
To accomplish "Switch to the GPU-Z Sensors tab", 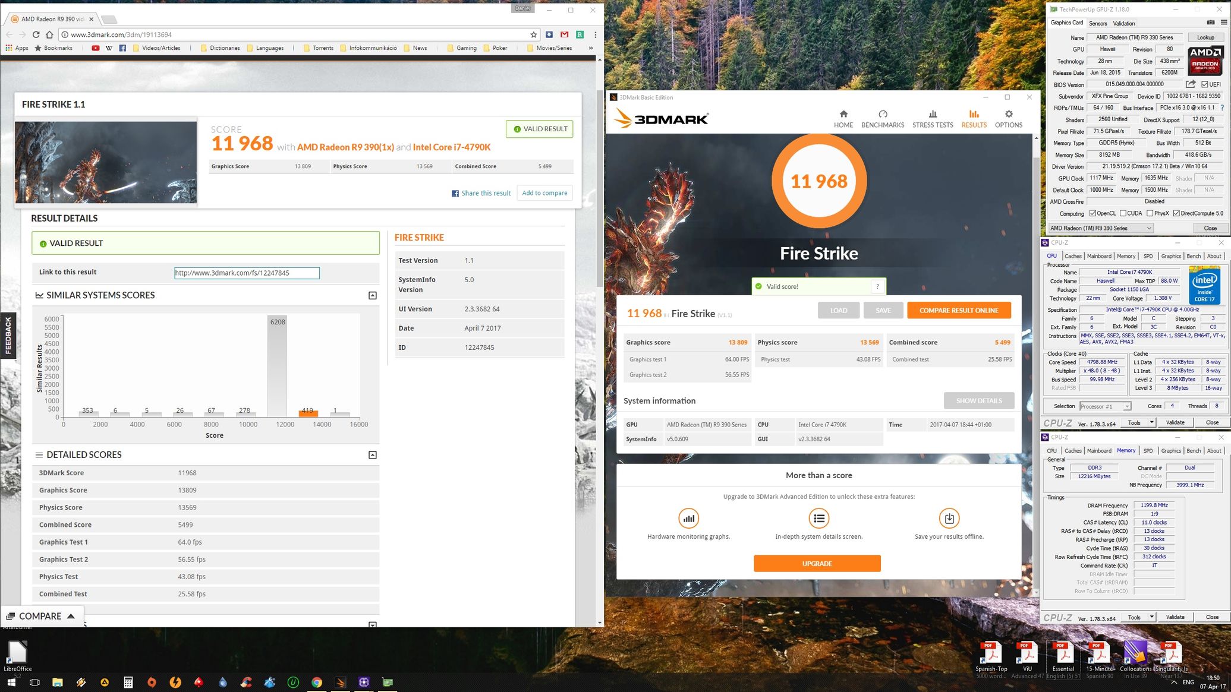I will coord(1098,23).
